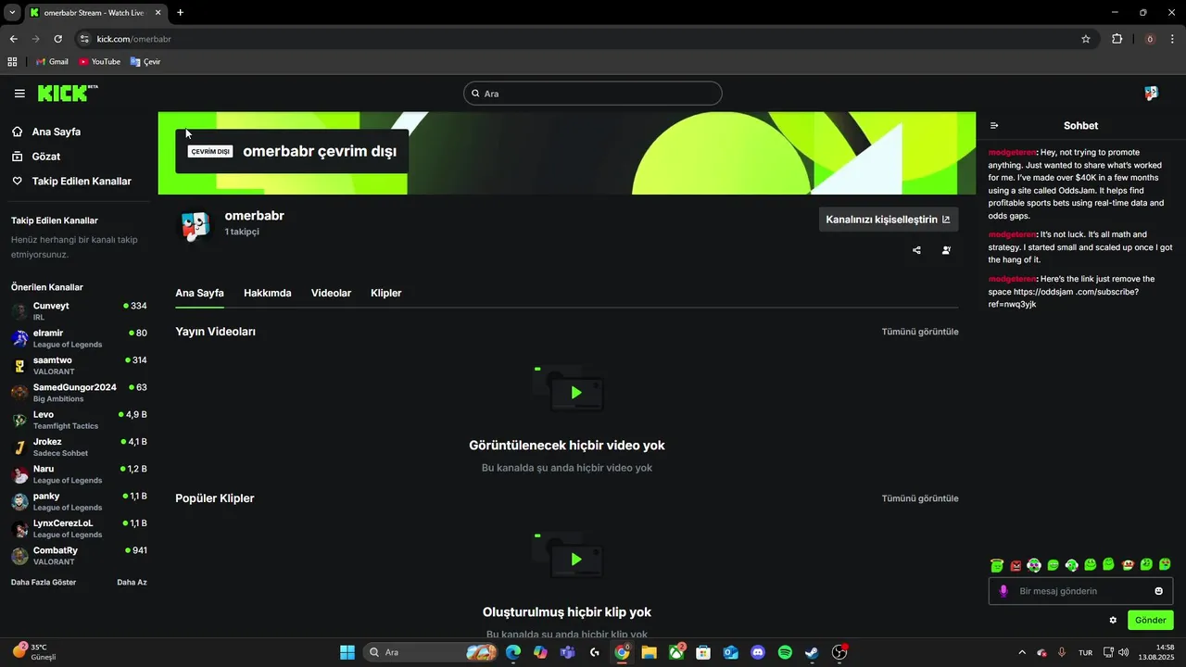This screenshot has width=1186, height=667.
Task: Open Naru recommended channel
Action: tap(79, 474)
